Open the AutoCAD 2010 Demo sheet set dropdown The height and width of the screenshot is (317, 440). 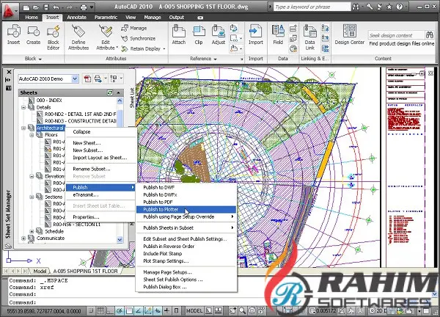75,79
